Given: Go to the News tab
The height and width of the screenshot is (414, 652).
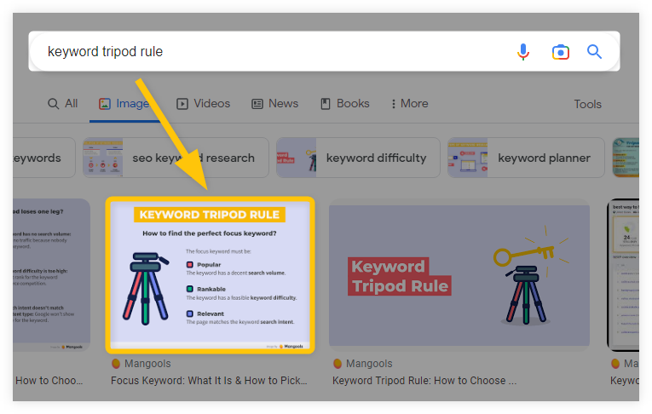Looking at the screenshot, I should [274, 104].
